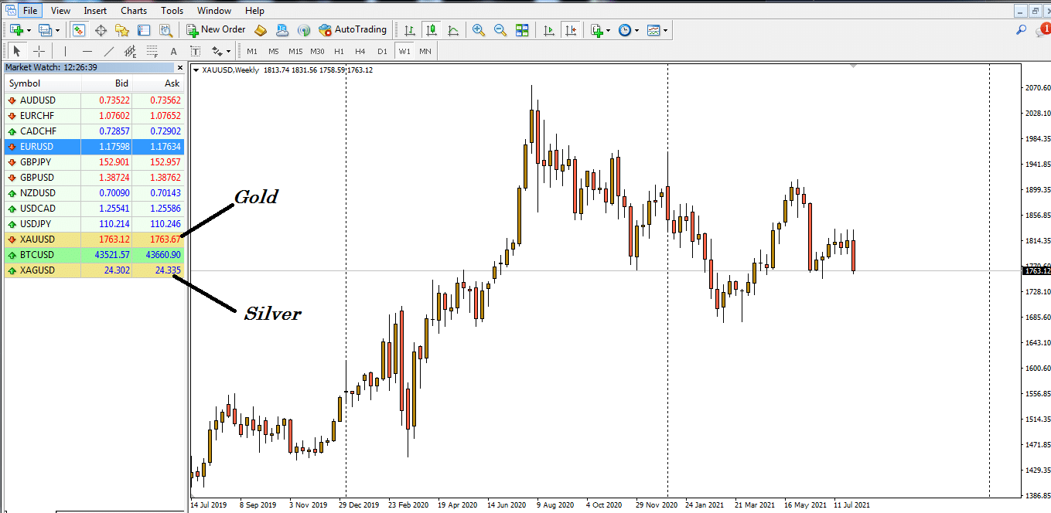Select the text 'A' tool
Screen dimensions: 1051x513
(174, 52)
